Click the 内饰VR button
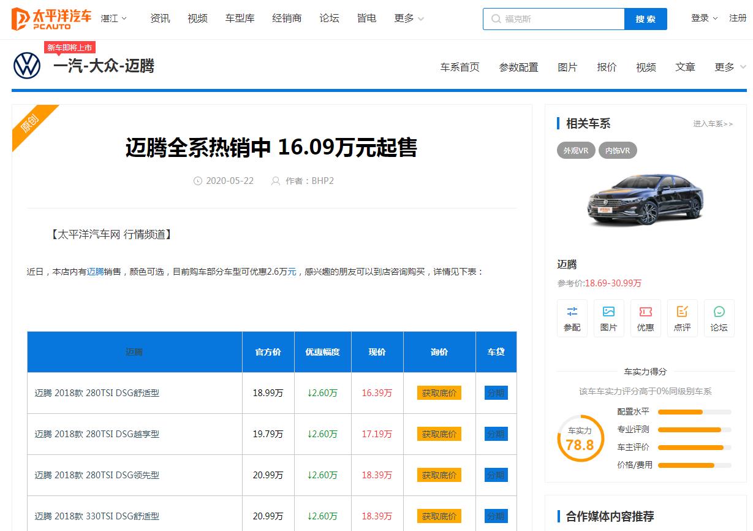 point(618,150)
